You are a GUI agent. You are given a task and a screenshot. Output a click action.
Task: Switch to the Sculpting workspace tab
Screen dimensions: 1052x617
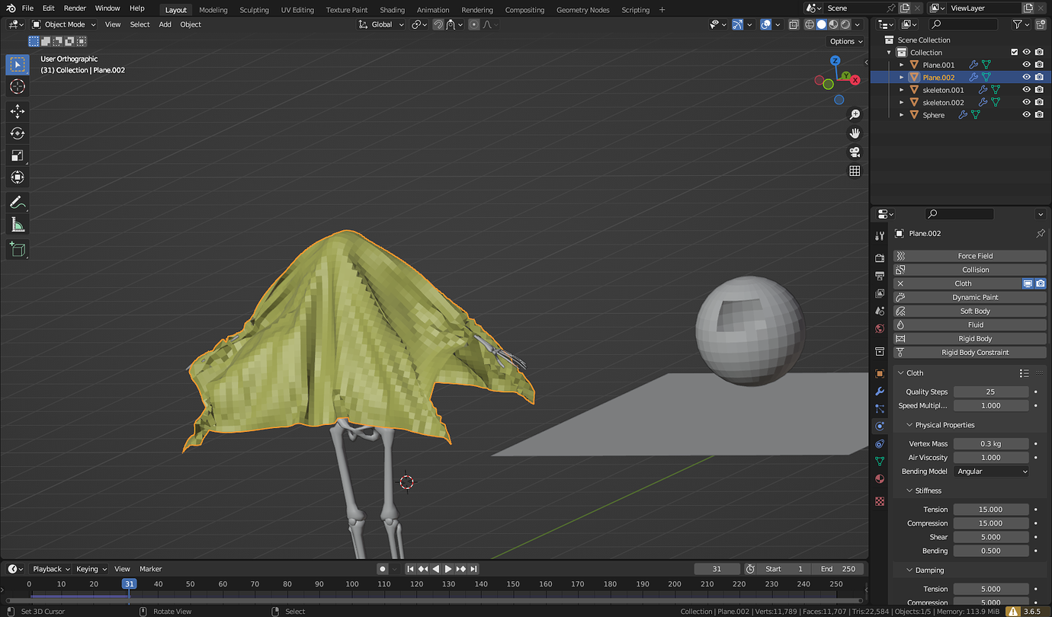pos(254,10)
